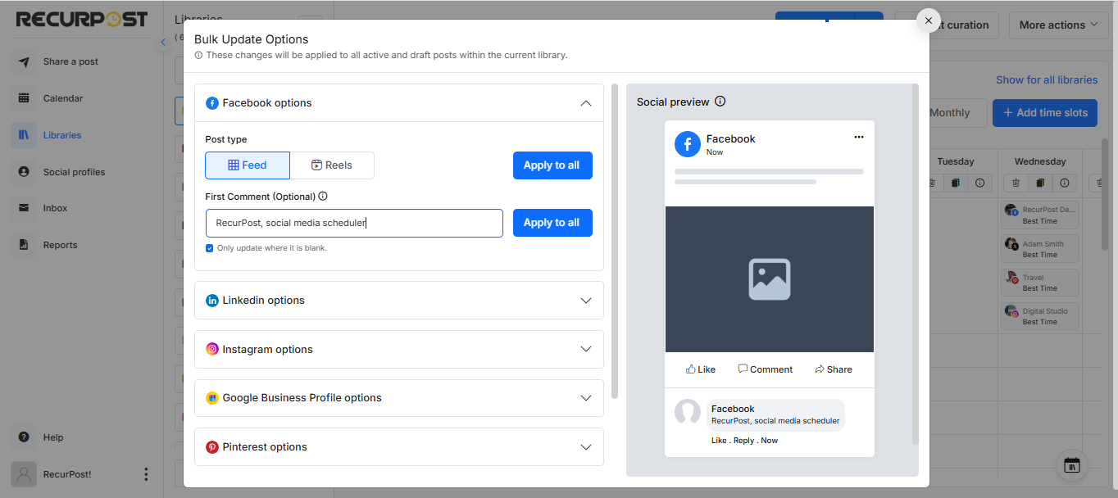The width and height of the screenshot is (1118, 498).
Task: Open the More actions dropdown
Action: click(x=1058, y=25)
